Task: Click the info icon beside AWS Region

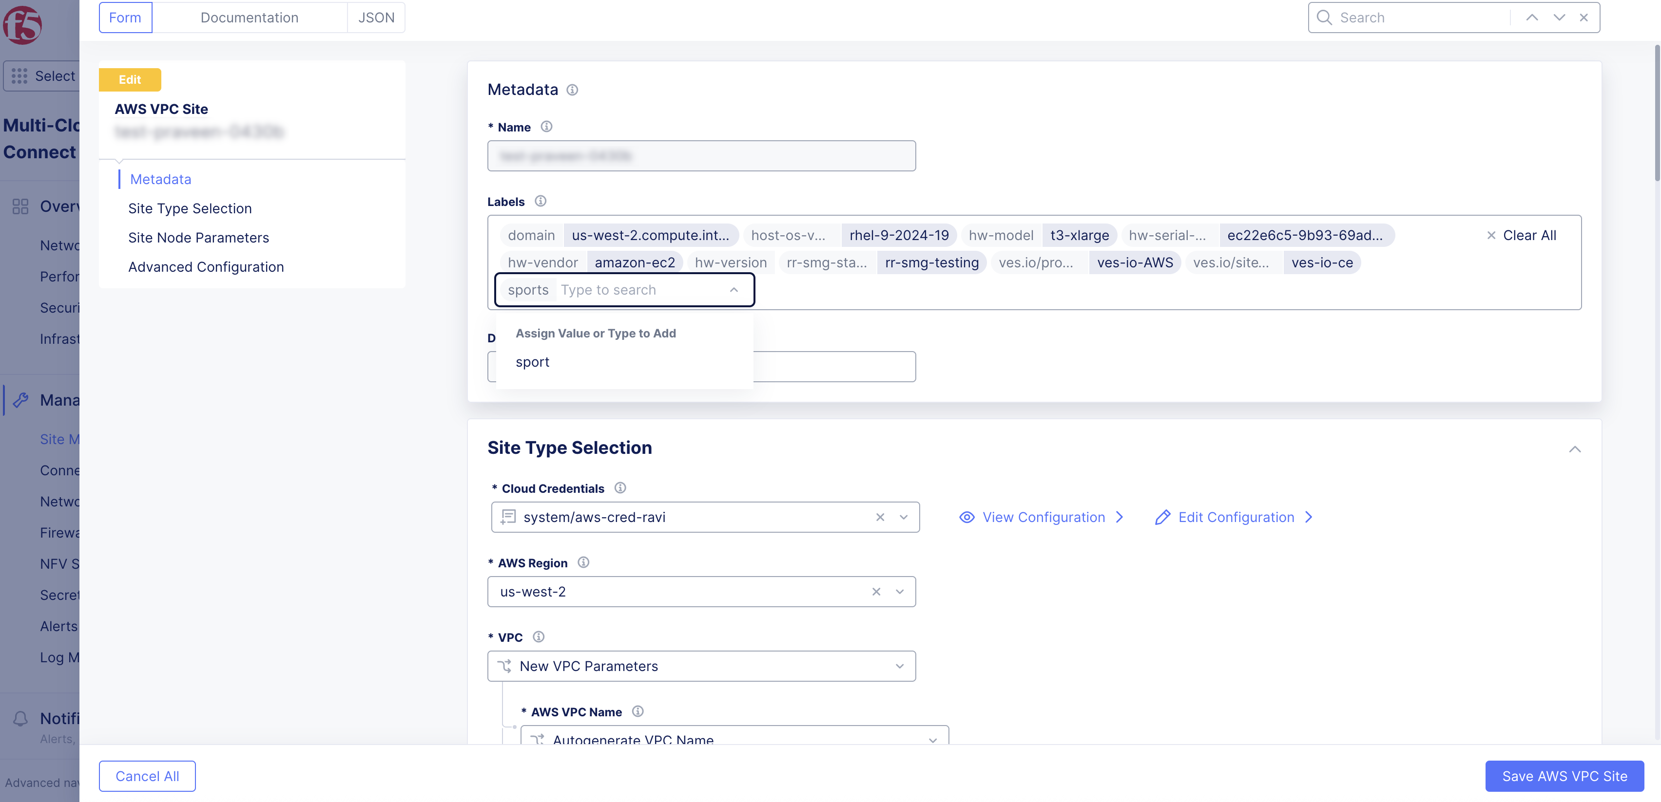Action: click(x=583, y=562)
